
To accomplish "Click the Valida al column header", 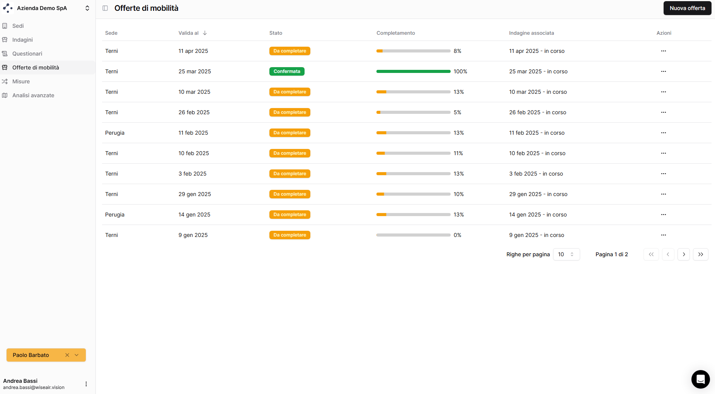I will pyautogui.click(x=189, y=33).
